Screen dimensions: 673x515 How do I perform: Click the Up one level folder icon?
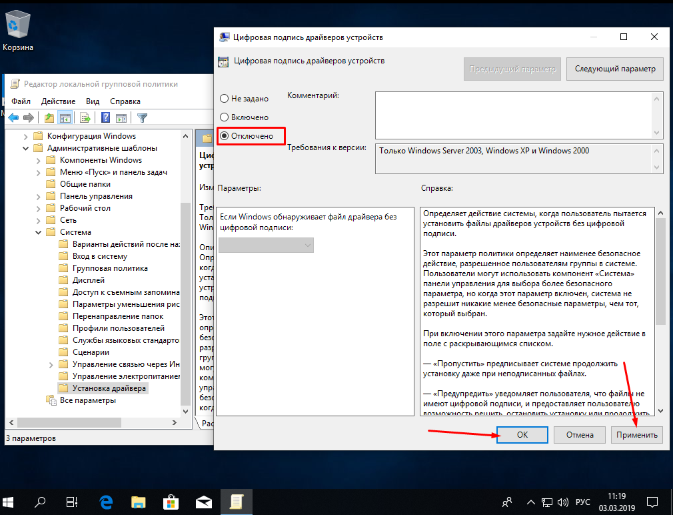click(x=49, y=117)
